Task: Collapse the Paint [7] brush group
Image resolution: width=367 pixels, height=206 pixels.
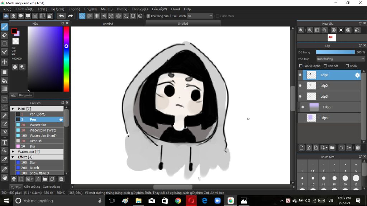Action: (13, 109)
